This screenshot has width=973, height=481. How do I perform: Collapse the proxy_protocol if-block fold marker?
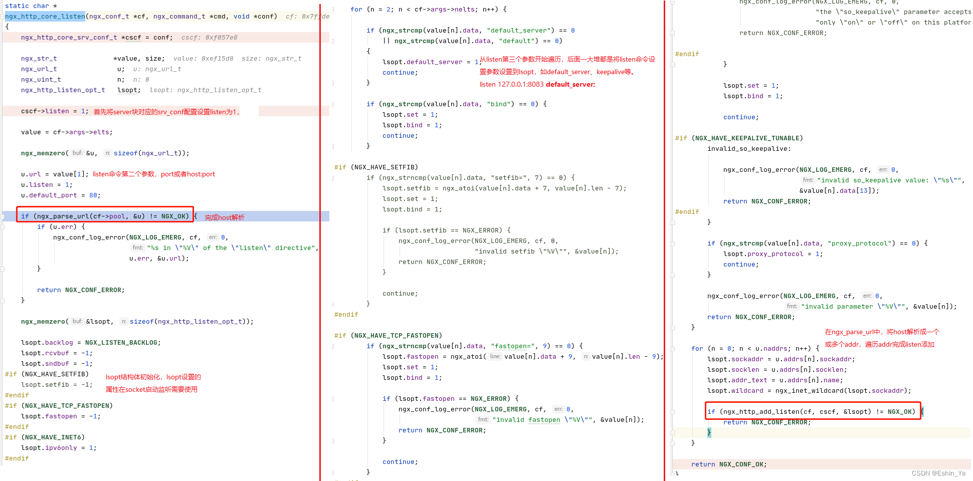click(673, 244)
